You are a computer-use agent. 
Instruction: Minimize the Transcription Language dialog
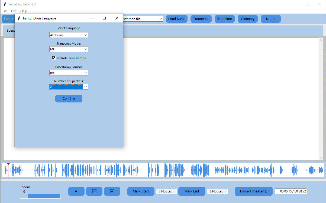point(92,18)
